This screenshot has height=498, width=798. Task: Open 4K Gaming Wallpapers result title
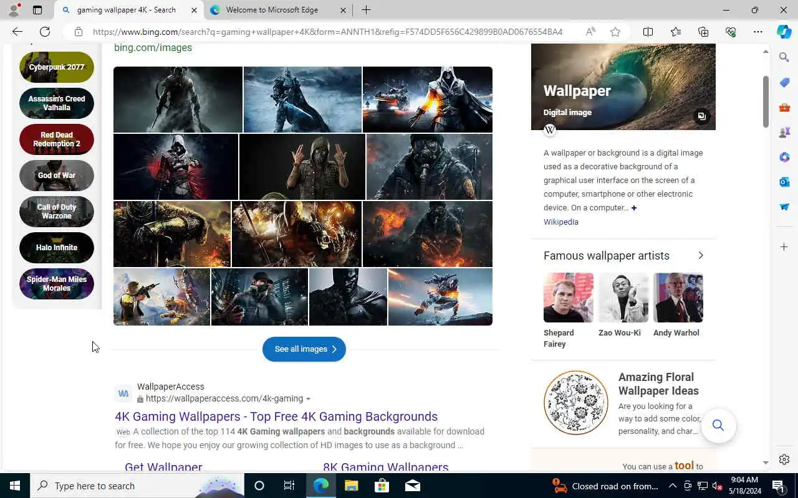click(276, 416)
